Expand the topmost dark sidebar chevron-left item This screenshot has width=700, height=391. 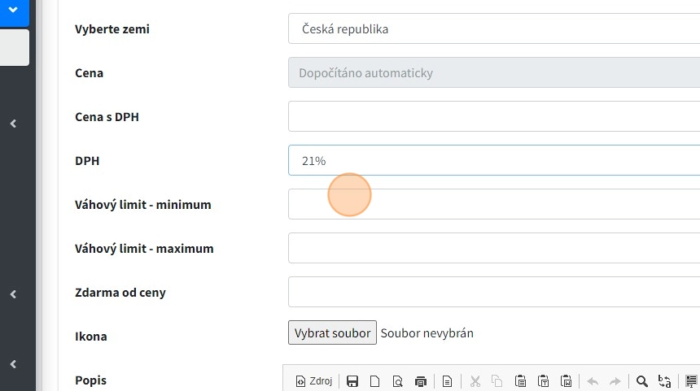13,124
